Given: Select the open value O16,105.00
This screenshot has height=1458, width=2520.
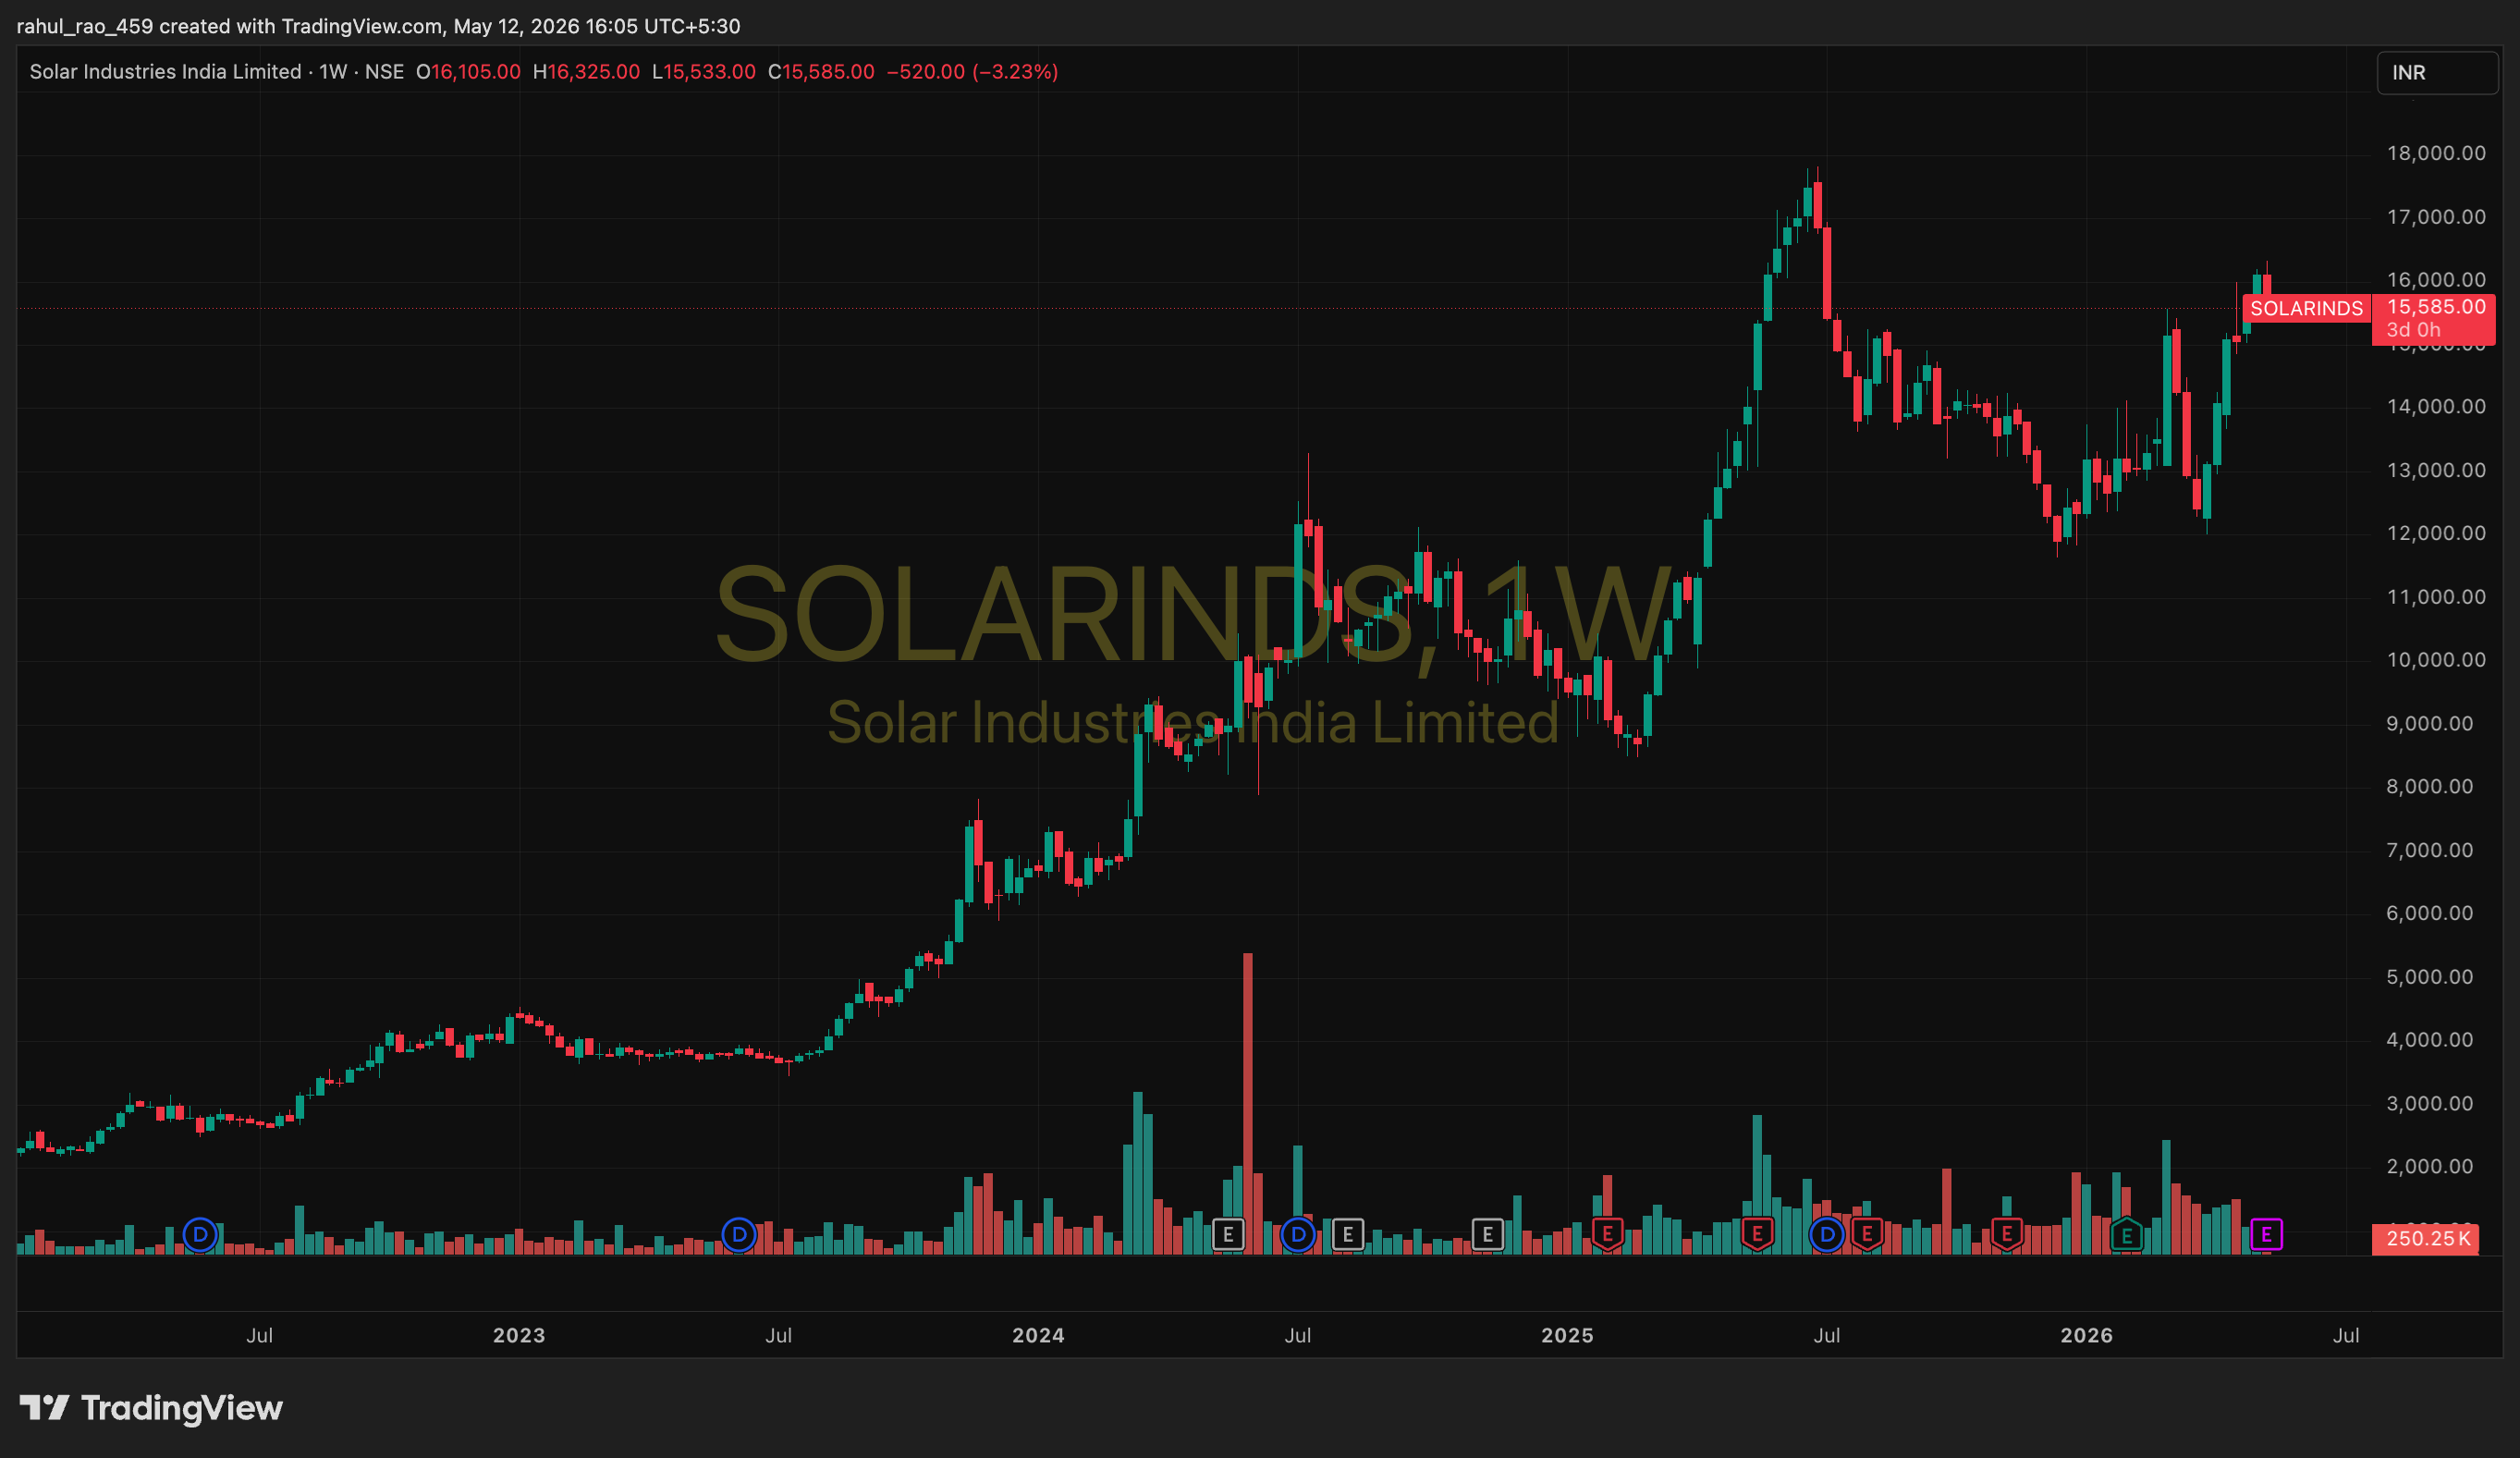Looking at the screenshot, I should tap(468, 72).
